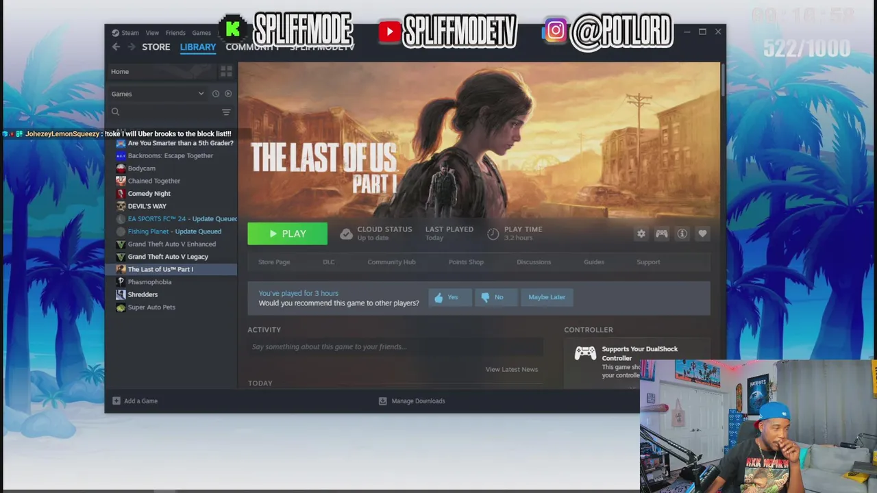Click the DualShock controller support icon
This screenshot has height=493, width=877.
coord(585,353)
